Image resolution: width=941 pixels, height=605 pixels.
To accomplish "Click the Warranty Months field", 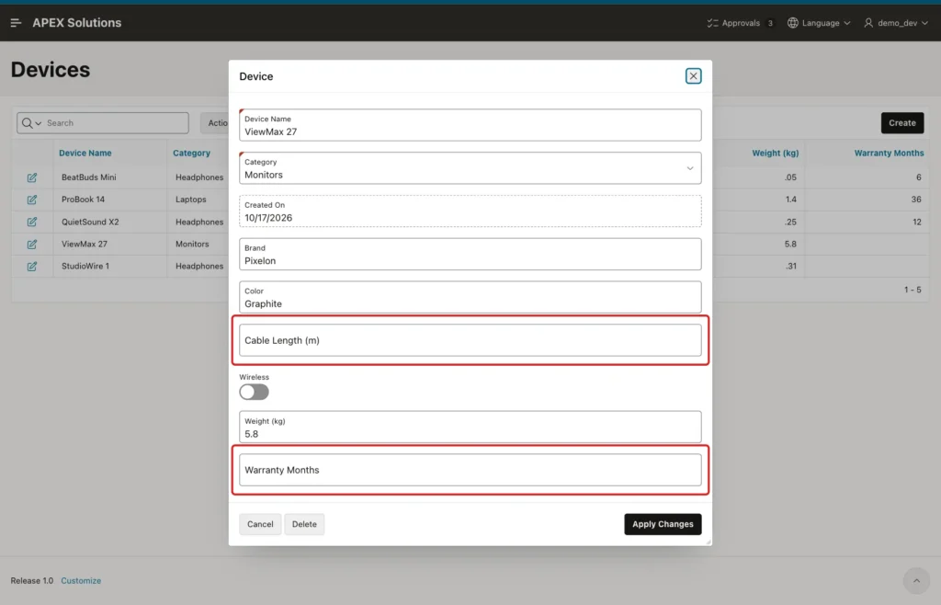I will (x=470, y=470).
